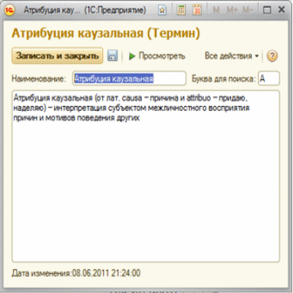Click the M- memory subtract button
293x293 pixels.
coord(248,11)
